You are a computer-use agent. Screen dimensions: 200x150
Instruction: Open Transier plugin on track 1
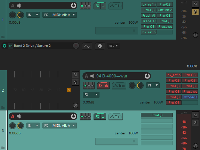pos(149,21)
